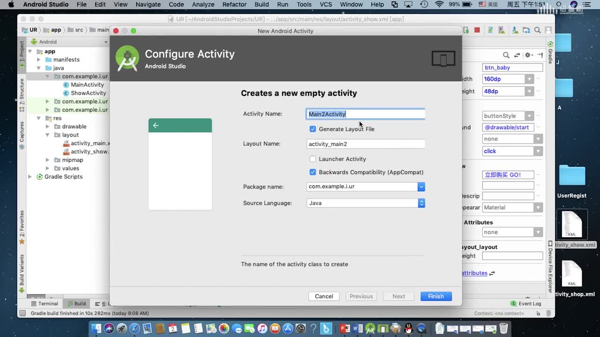Open Android Studio from the Dock
Viewport: 600px width, 337px height.
tap(370, 329)
